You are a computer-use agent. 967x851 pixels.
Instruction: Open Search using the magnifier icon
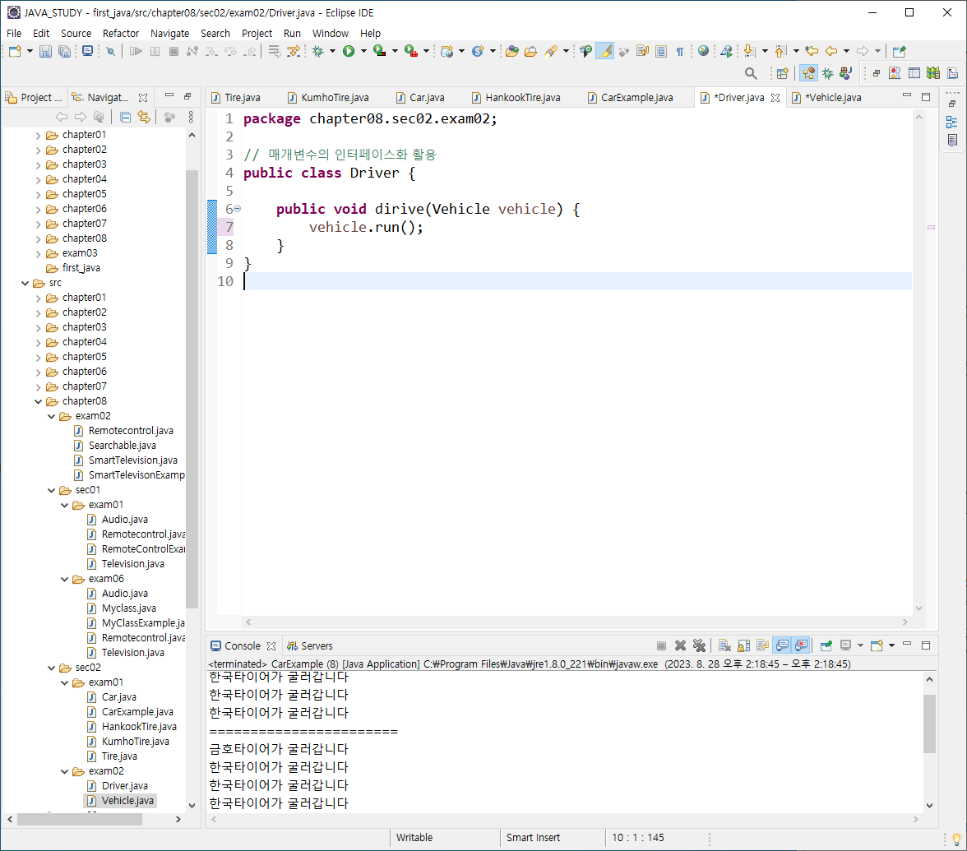(751, 73)
